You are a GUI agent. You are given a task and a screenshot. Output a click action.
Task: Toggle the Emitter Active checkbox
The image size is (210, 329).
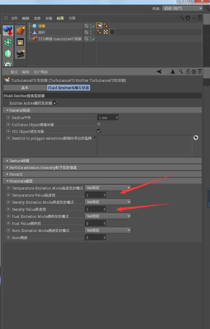click(x=55, y=103)
